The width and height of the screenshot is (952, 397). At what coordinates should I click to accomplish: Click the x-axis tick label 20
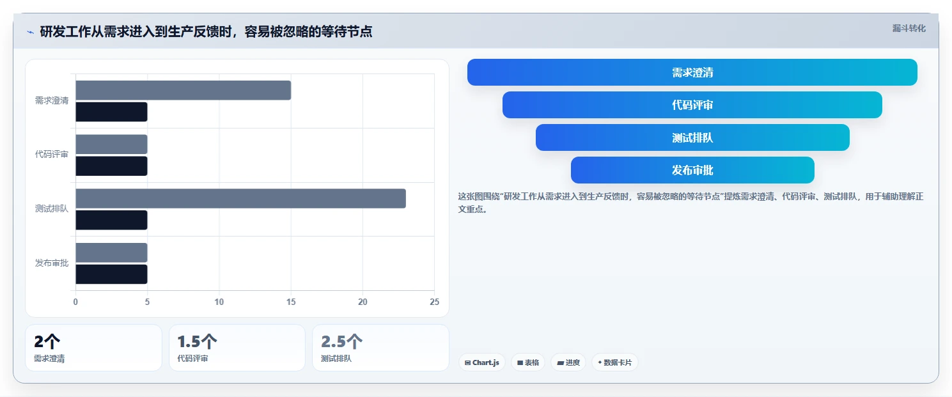point(363,302)
